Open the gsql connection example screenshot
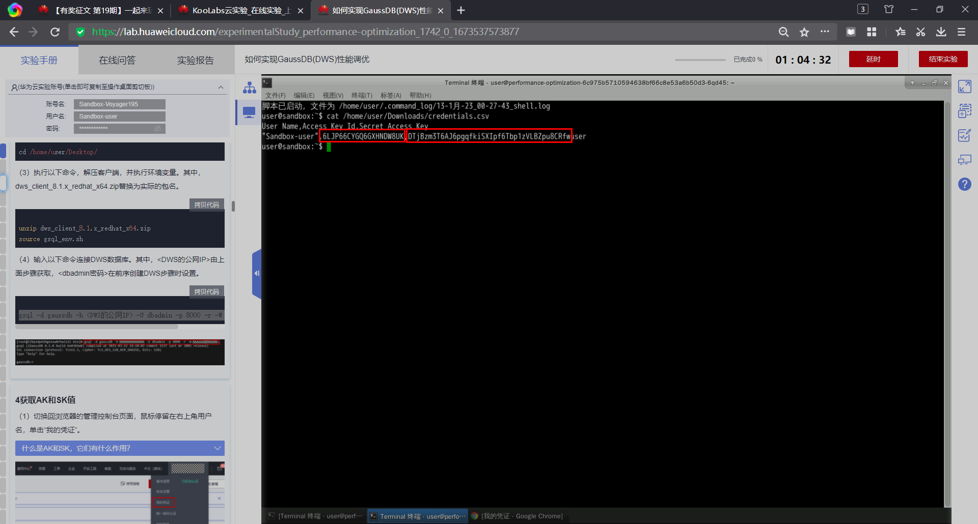 tap(120, 352)
